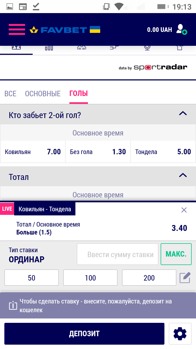
Task: Open the pitch field view tab
Action: coord(16,48)
